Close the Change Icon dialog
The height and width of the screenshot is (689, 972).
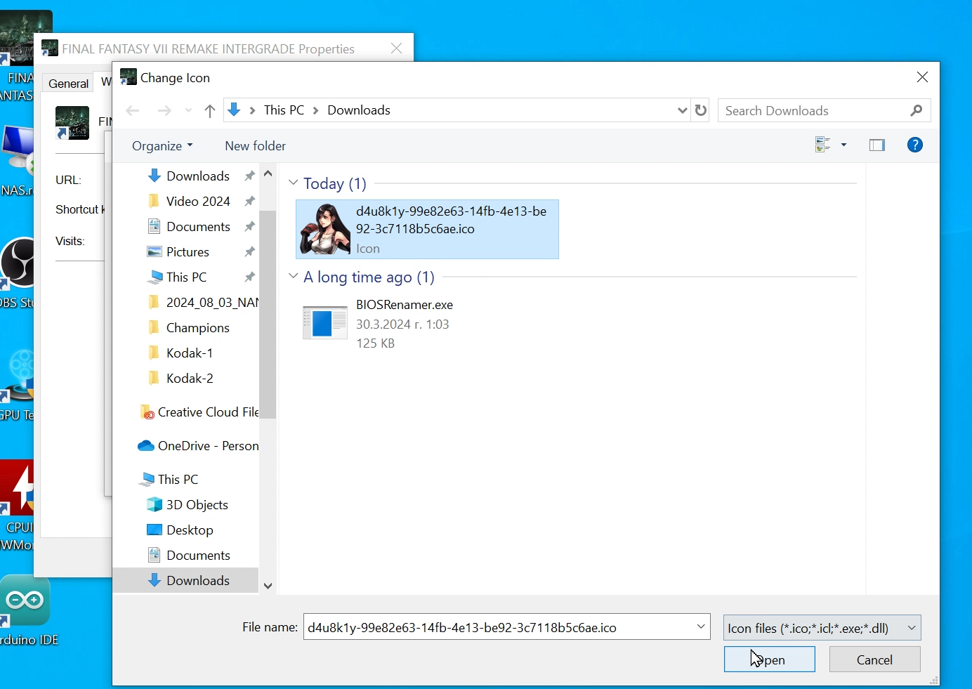[x=923, y=77]
